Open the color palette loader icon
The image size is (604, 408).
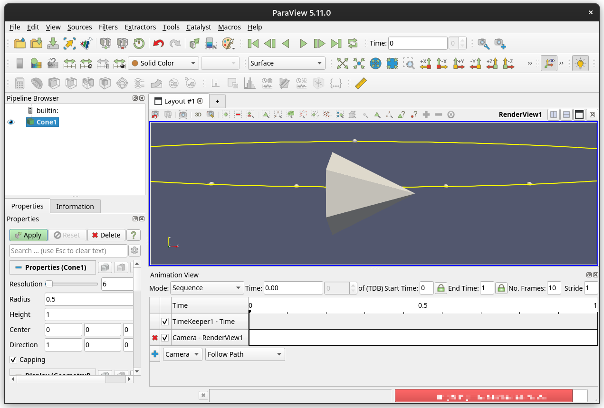(x=228, y=44)
